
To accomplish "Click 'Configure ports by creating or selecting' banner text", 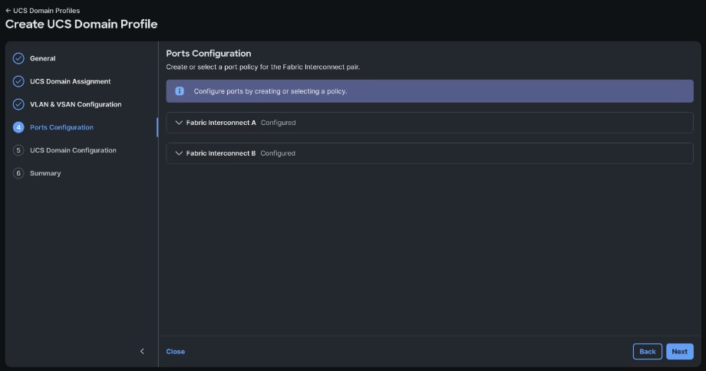I will coord(270,91).
